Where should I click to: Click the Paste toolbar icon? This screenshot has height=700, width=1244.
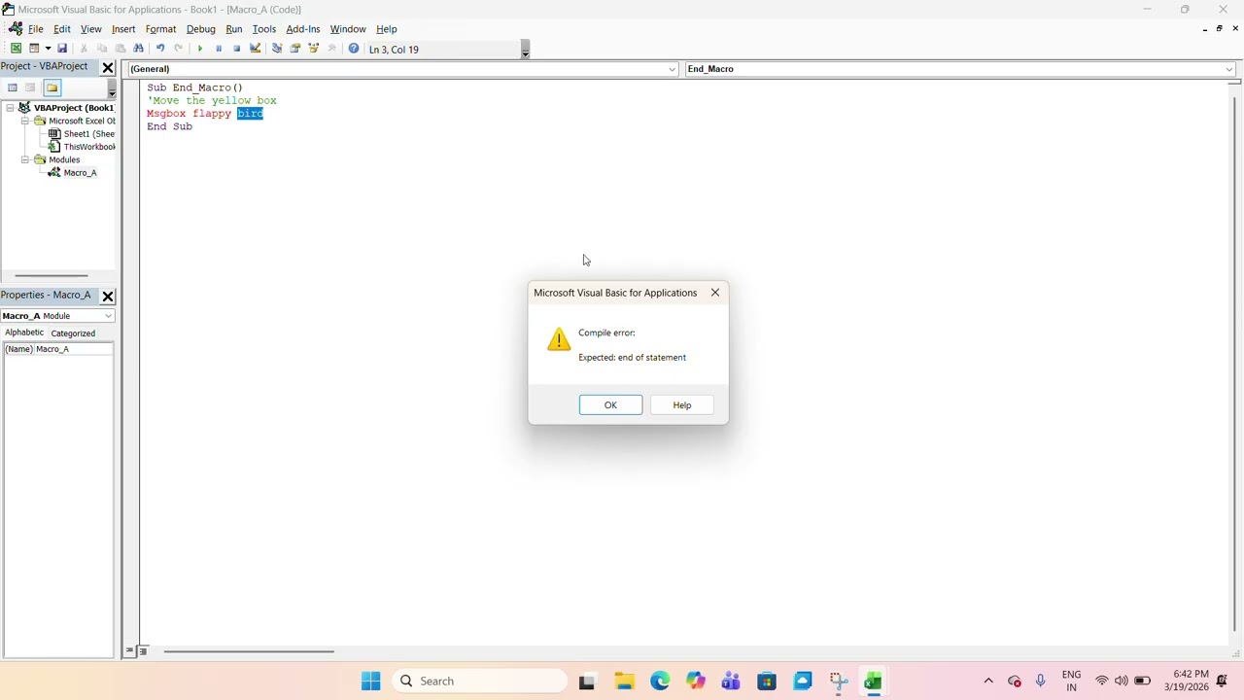[x=121, y=49]
